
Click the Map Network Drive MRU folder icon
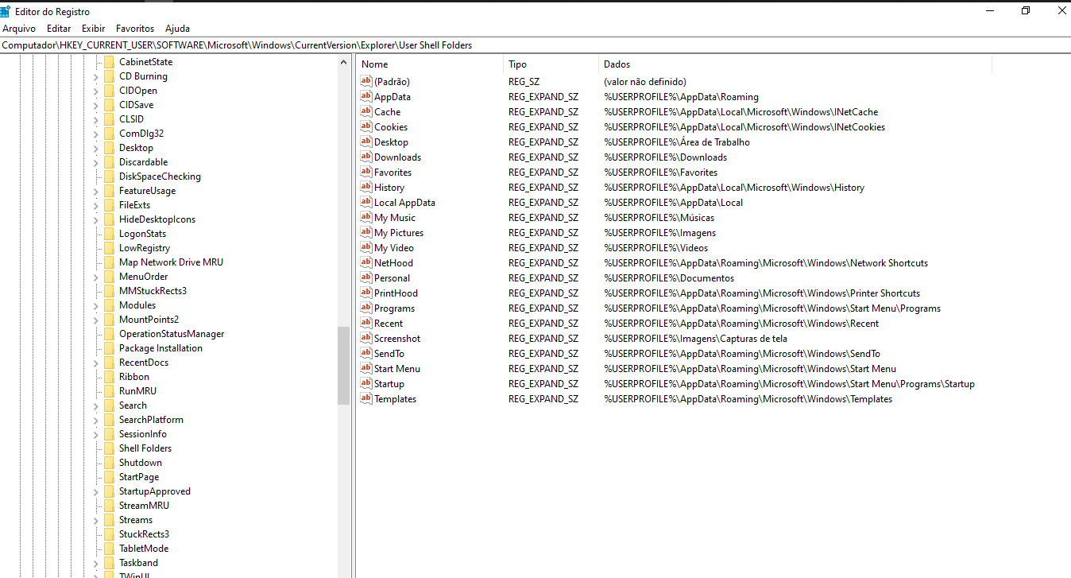(x=109, y=262)
